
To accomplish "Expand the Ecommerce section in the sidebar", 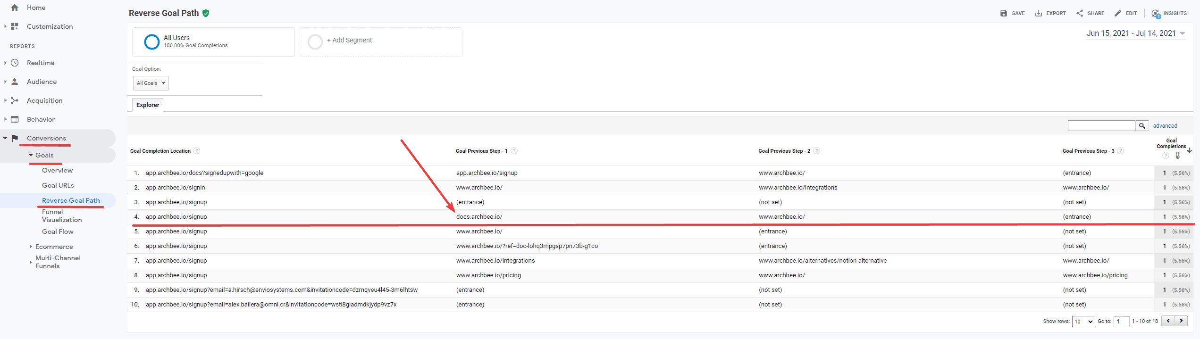I will [x=54, y=247].
